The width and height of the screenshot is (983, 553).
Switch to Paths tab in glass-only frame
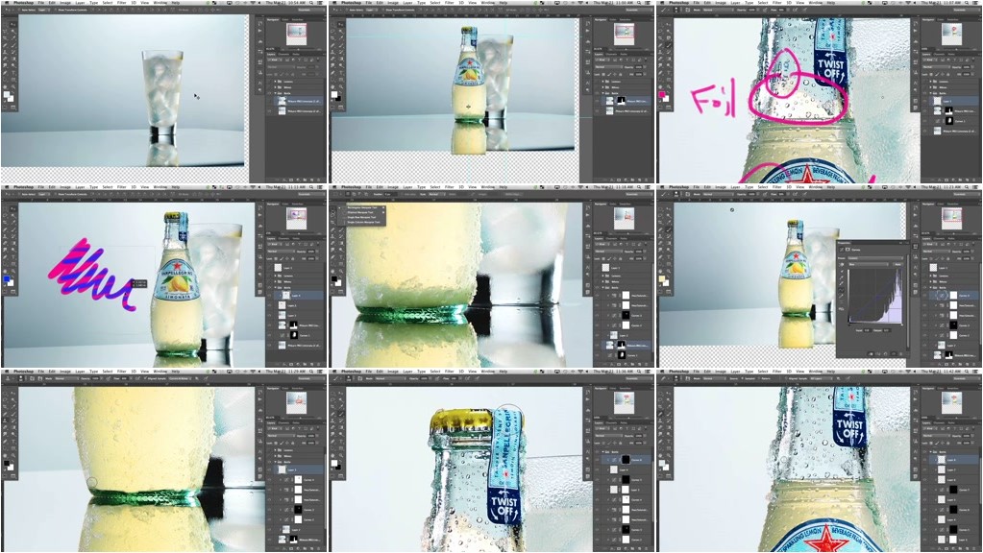pyautogui.click(x=296, y=55)
